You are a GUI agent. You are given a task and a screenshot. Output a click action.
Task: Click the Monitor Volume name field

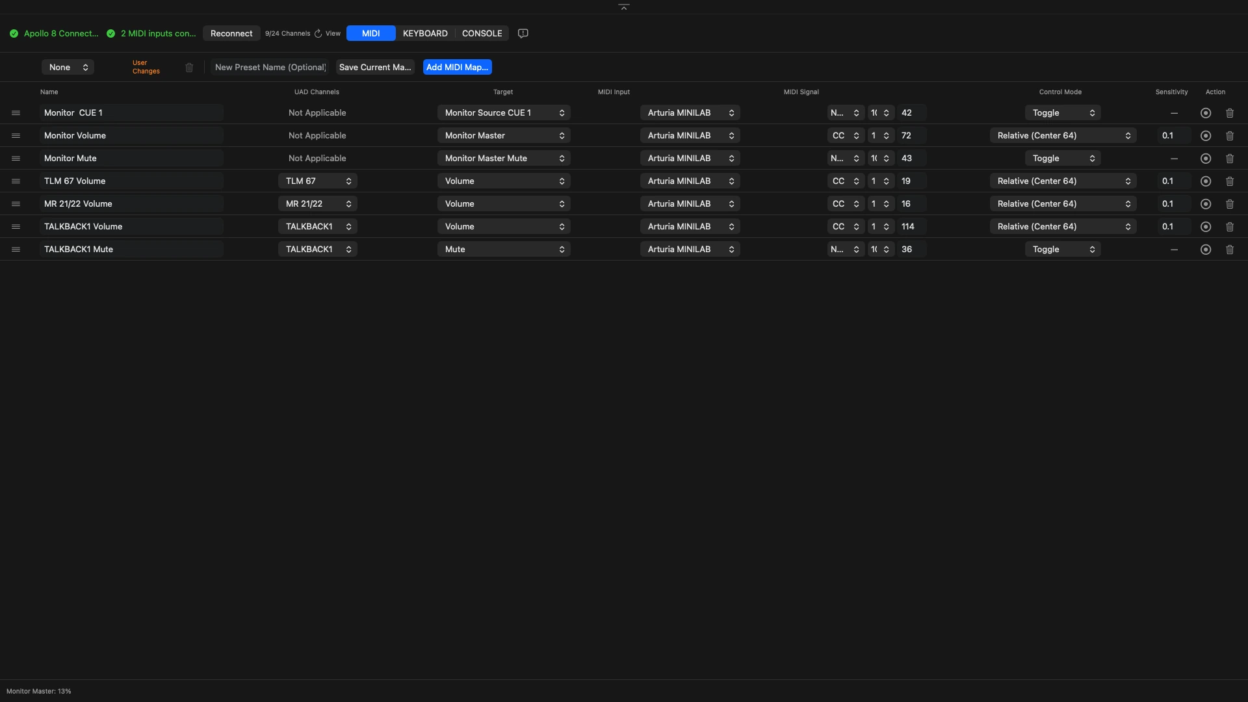point(131,135)
